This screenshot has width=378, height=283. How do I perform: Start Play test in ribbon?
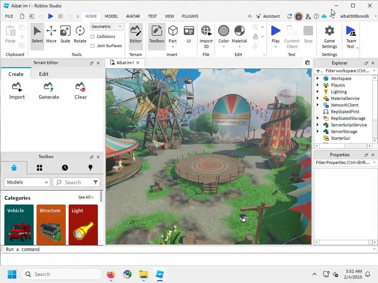(x=275, y=35)
